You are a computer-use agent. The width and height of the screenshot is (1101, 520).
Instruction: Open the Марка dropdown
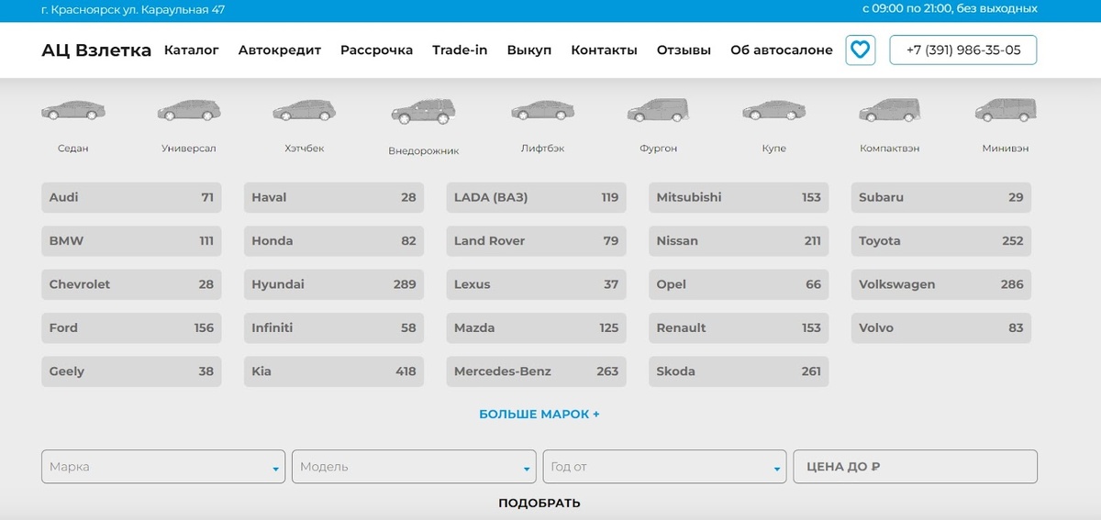pos(163,467)
